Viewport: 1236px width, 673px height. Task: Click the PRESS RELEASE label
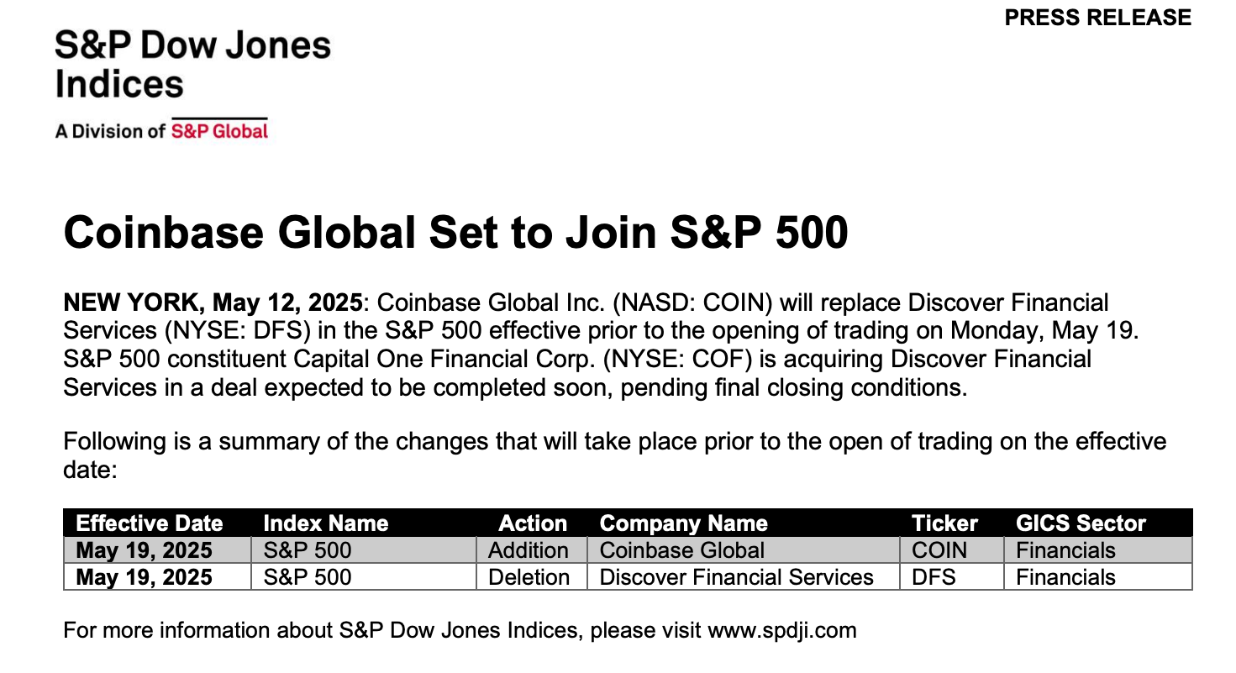(x=1098, y=18)
